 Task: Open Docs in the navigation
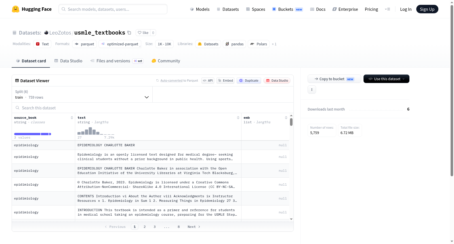pyautogui.click(x=318, y=9)
